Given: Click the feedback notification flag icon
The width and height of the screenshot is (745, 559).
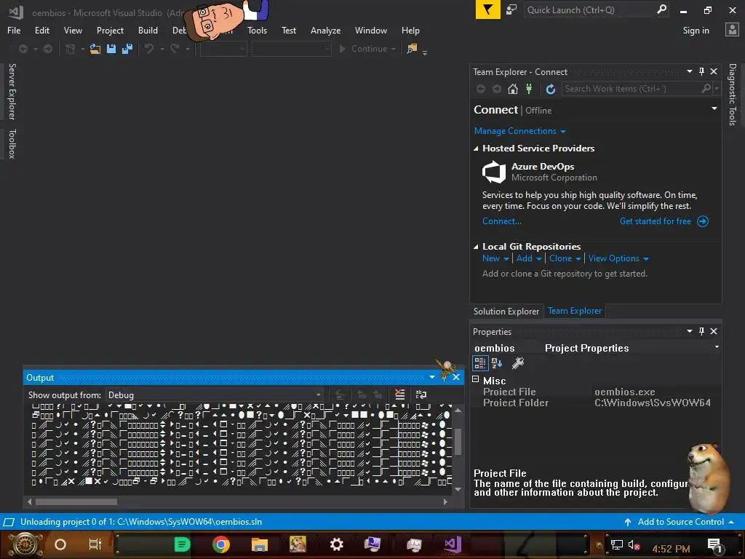Looking at the screenshot, I should click(x=488, y=9).
